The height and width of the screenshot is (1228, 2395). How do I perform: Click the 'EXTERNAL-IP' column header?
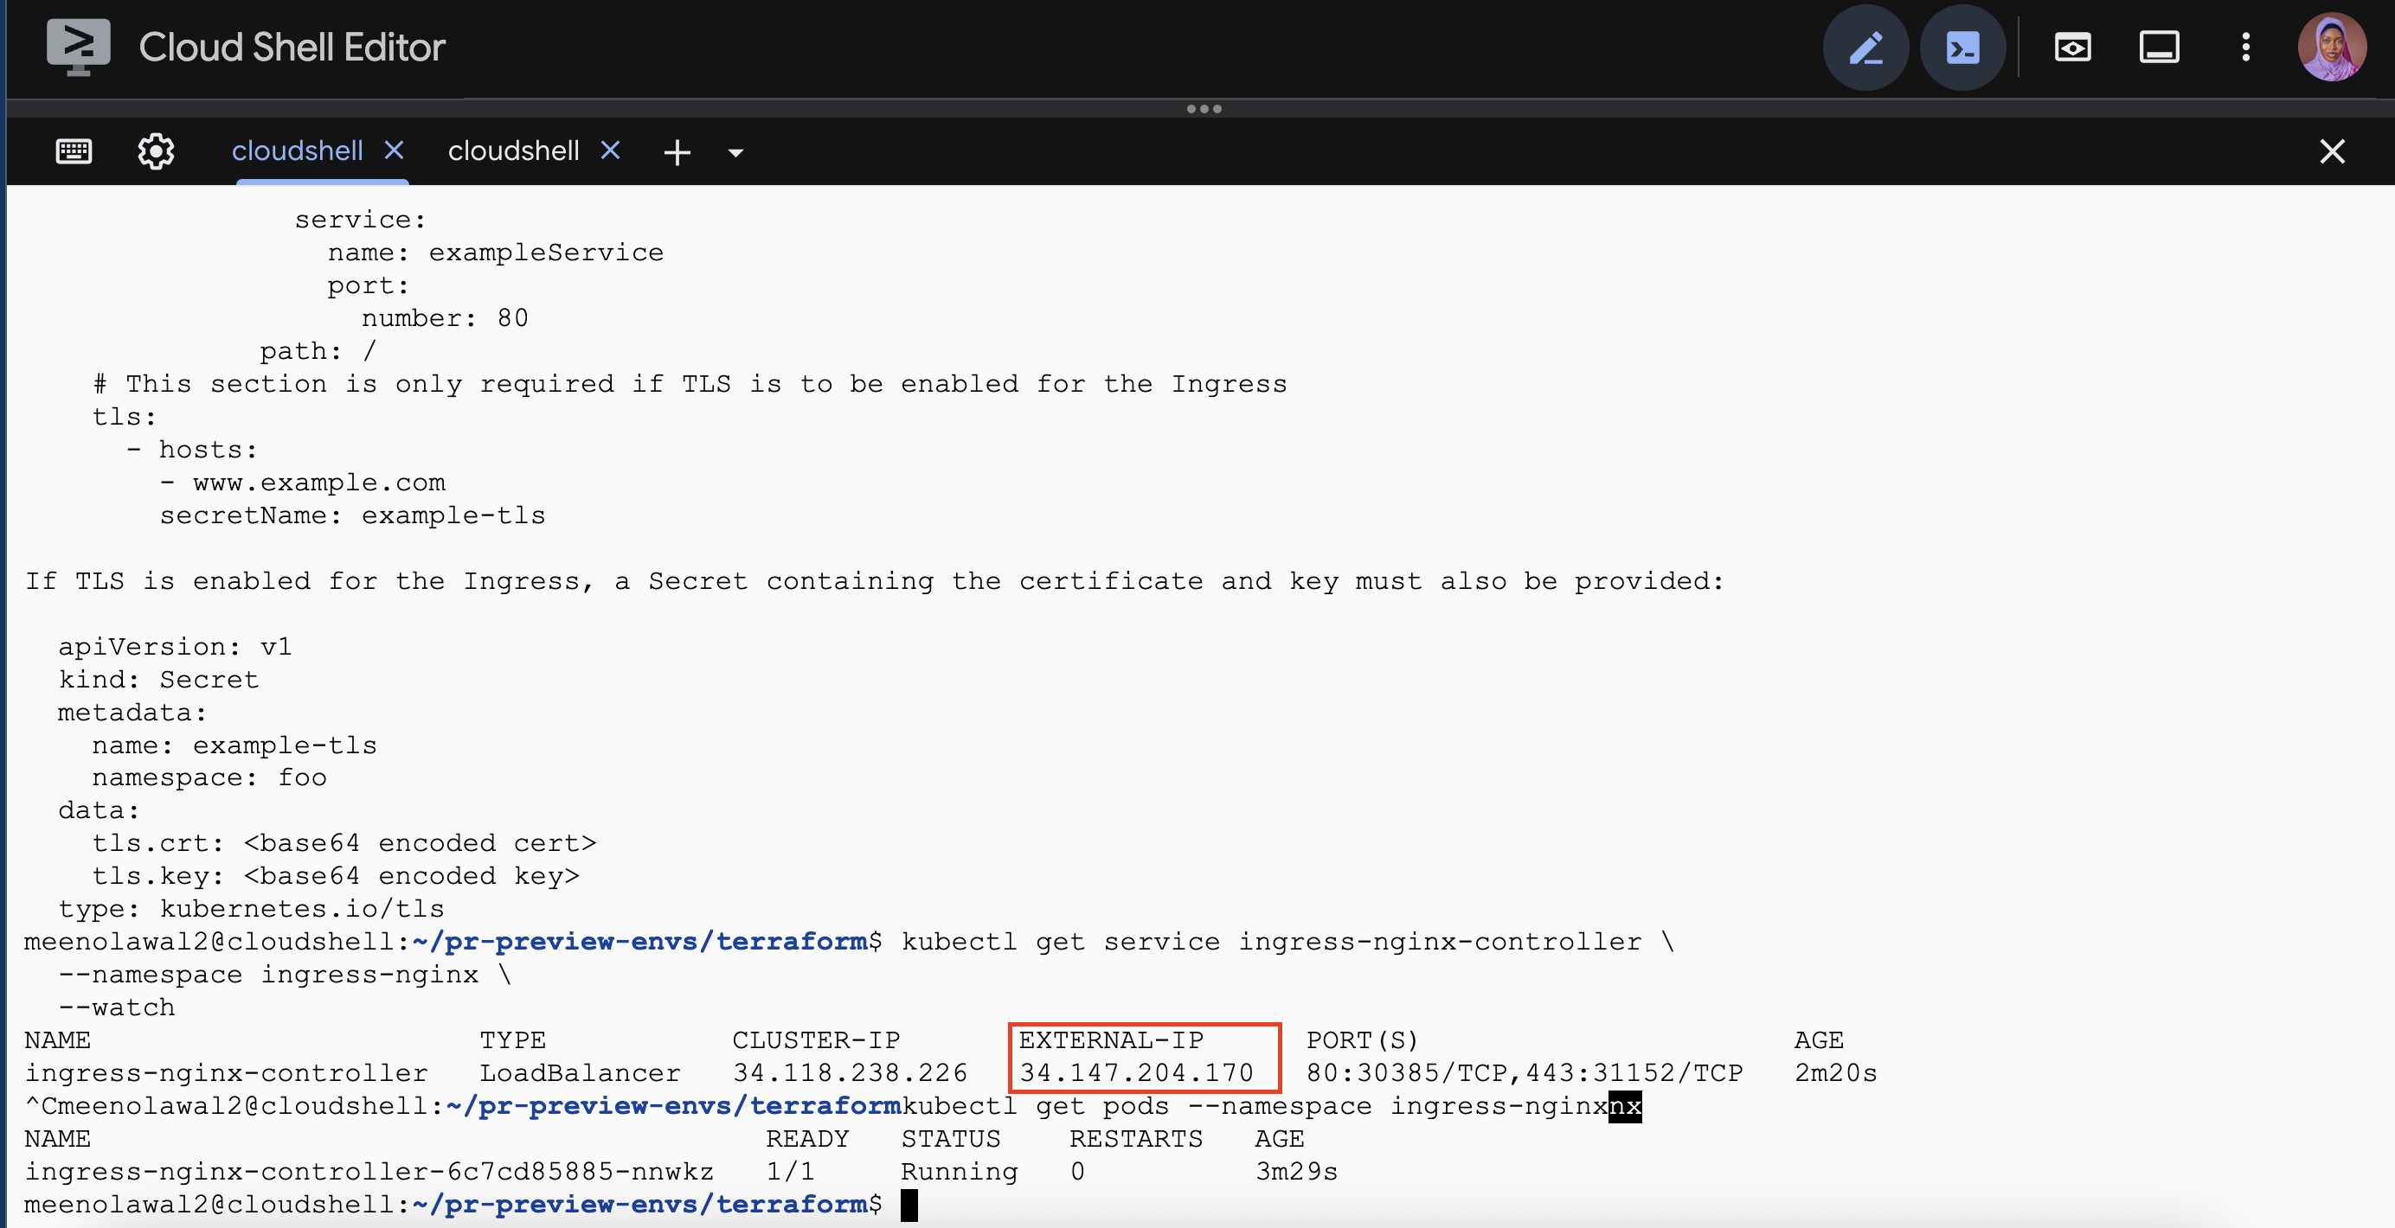coord(1111,1040)
